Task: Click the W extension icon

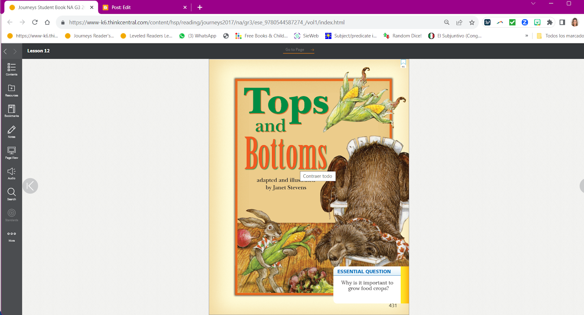Action: click(x=487, y=22)
